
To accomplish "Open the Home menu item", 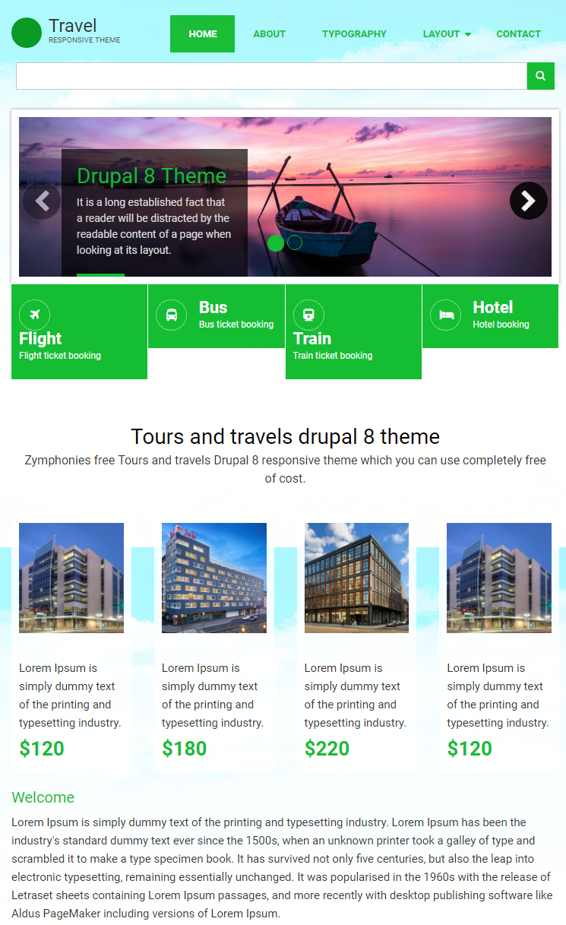I will (x=203, y=34).
